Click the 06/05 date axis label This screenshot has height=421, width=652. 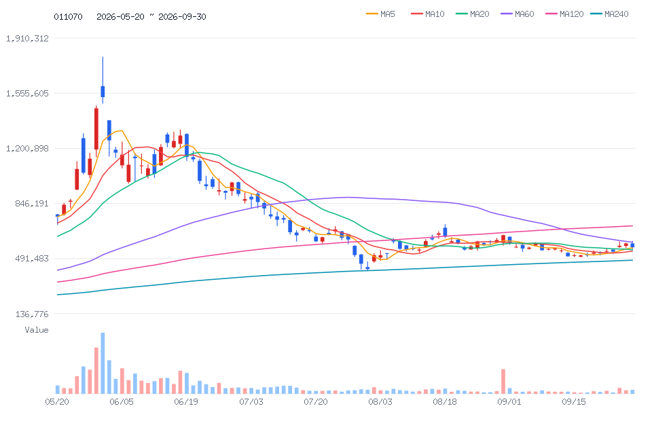click(x=122, y=402)
